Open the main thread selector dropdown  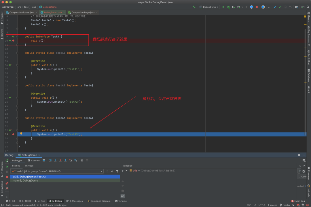[101, 171]
